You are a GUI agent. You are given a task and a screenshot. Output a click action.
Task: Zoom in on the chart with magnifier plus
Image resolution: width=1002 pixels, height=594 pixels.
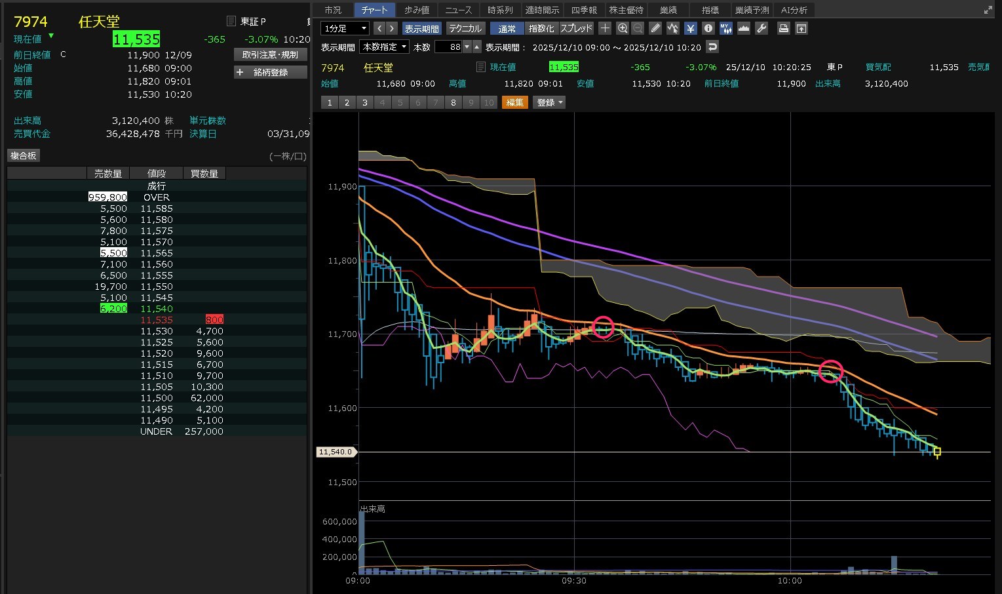(623, 28)
